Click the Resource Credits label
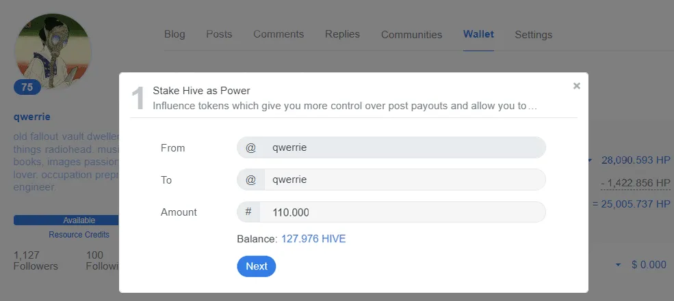This screenshot has width=674, height=301. click(x=79, y=235)
